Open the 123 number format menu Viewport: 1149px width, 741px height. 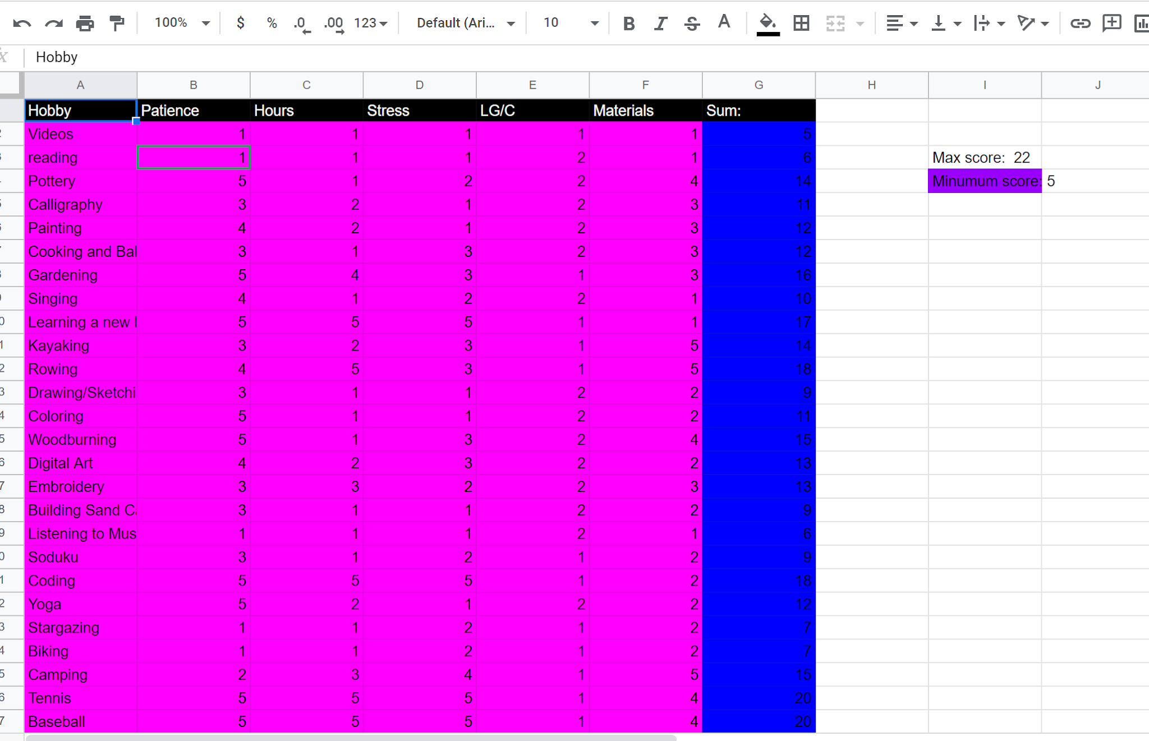(x=370, y=23)
